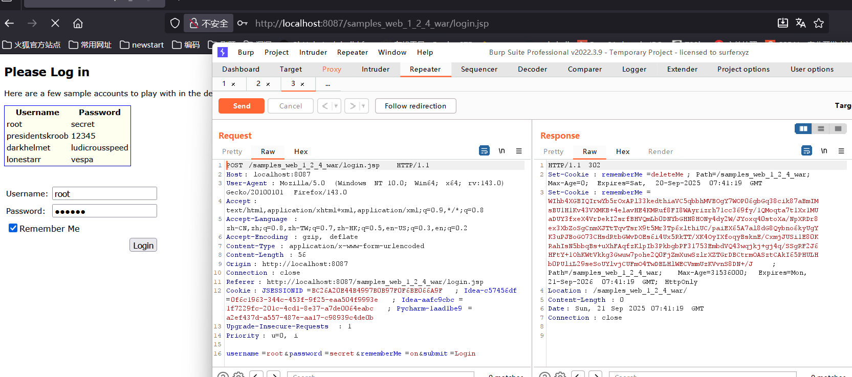The height and width of the screenshot is (377, 852).
Task: Click the Follow redirection button
Action: tap(415, 106)
